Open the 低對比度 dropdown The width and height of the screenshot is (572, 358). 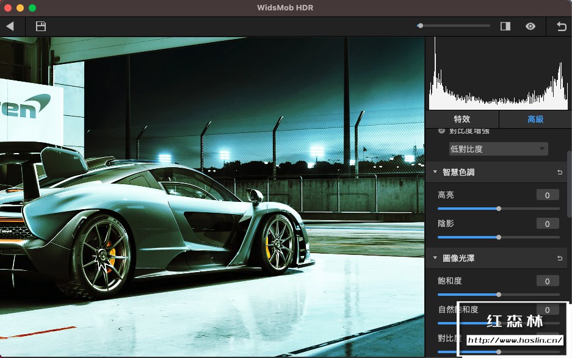[x=498, y=149]
